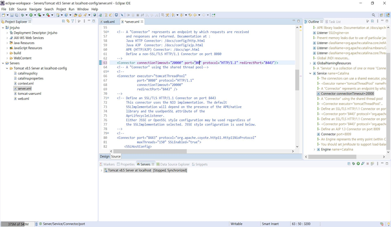This screenshot has height=227, width=391.
Task: Run garbage collector trash icon
Action: click(x=36, y=224)
